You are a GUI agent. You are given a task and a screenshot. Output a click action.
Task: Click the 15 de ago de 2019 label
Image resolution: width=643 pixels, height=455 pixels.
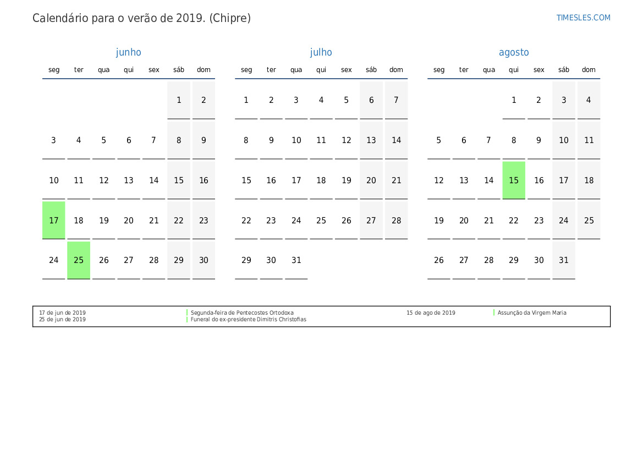pos(431,313)
